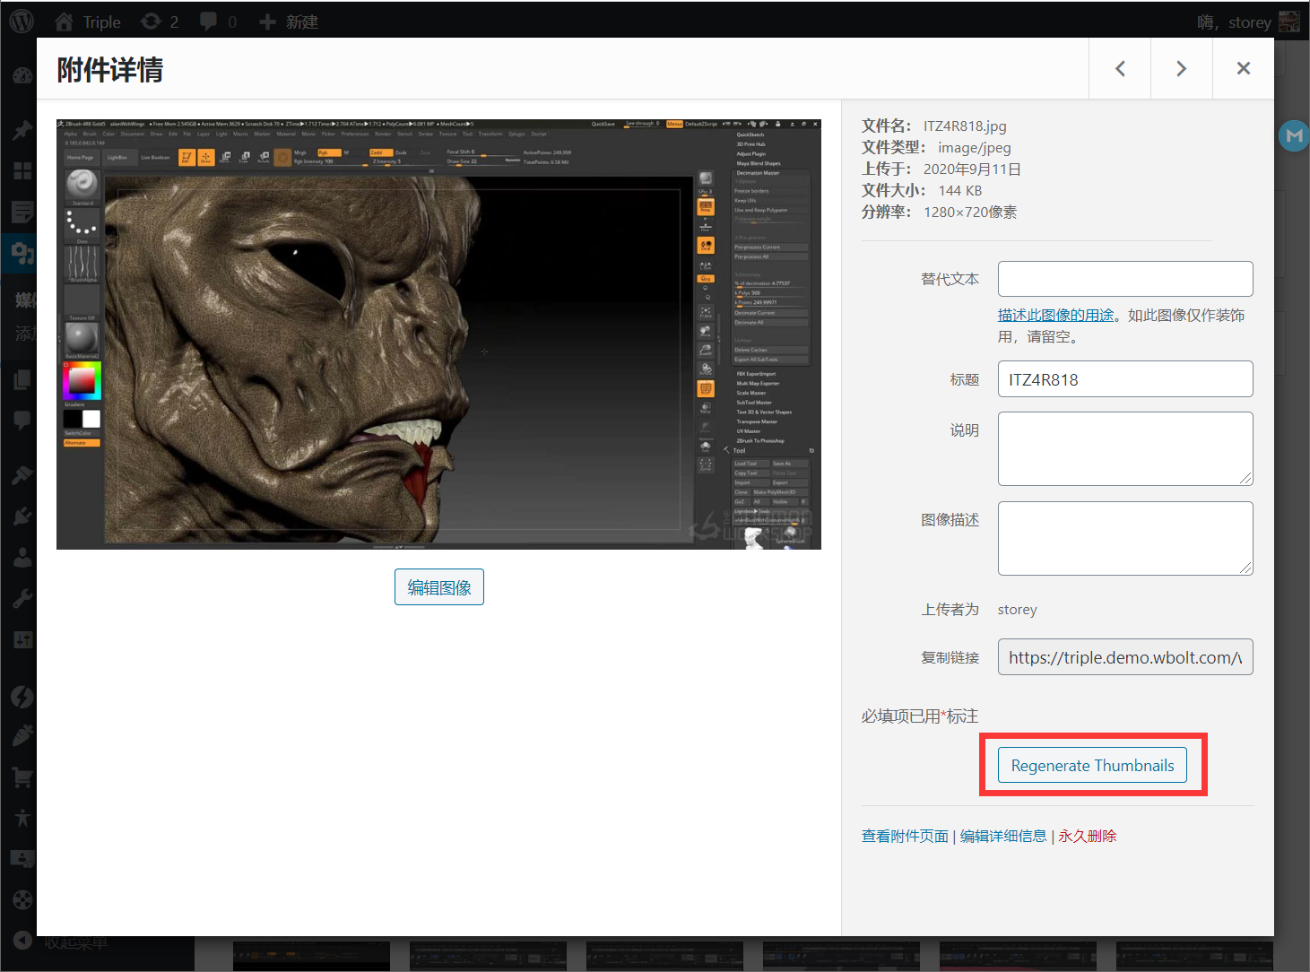Click the Regenerate Thumbnails button
Viewport: 1310px width, 972px height.
pyautogui.click(x=1091, y=765)
